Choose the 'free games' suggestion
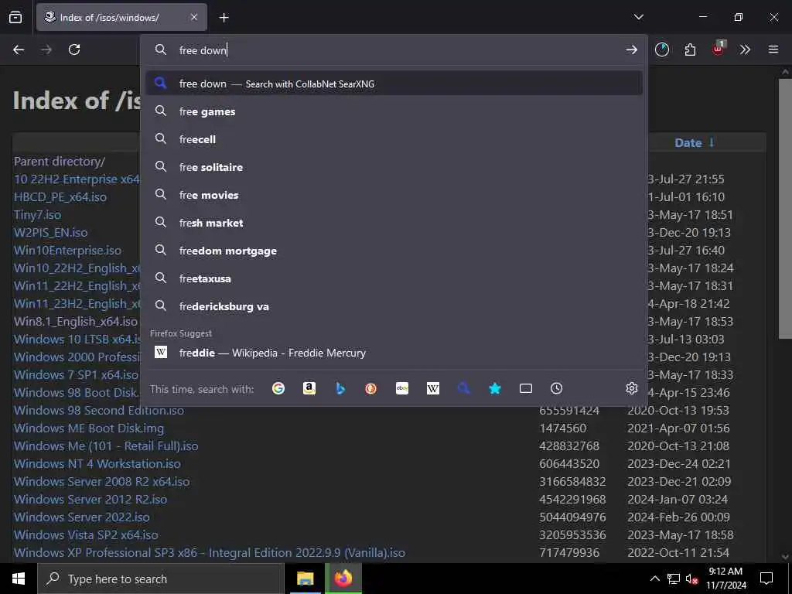The width and height of the screenshot is (792, 594). [x=394, y=111]
